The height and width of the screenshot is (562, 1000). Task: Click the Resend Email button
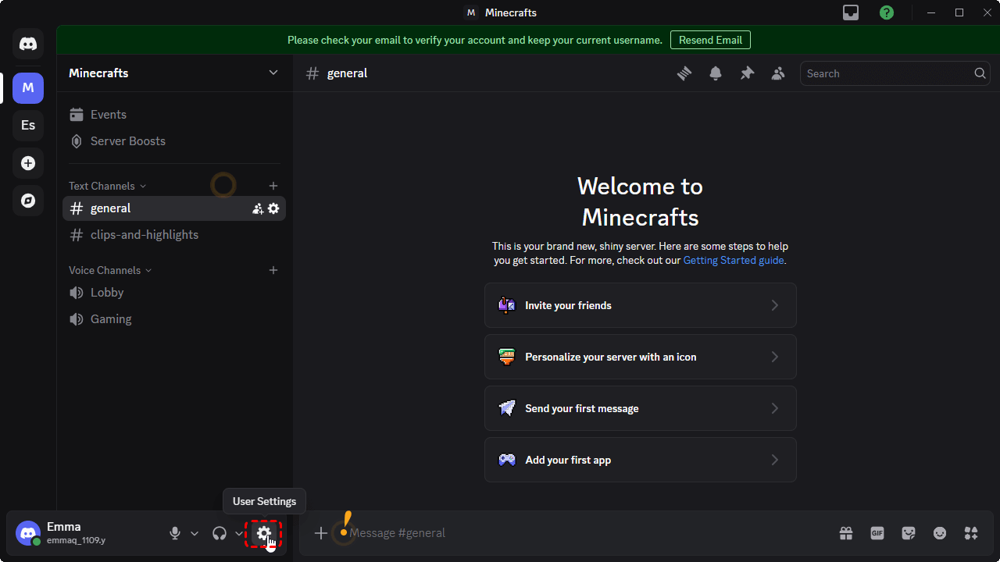tap(710, 40)
